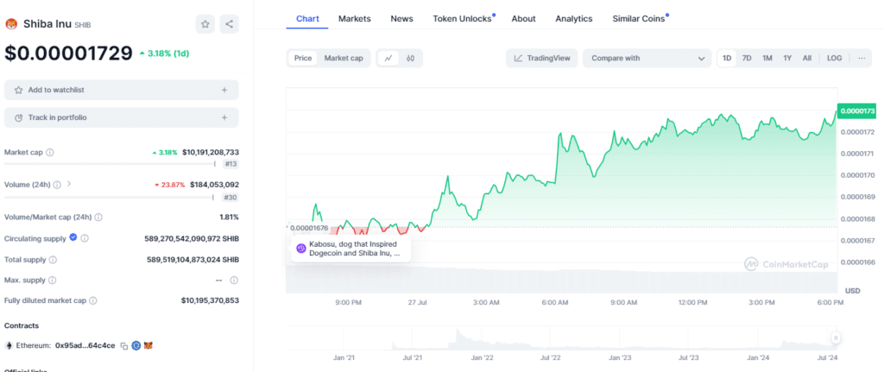
Task: Toggle chart to Price view
Action: click(303, 58)
